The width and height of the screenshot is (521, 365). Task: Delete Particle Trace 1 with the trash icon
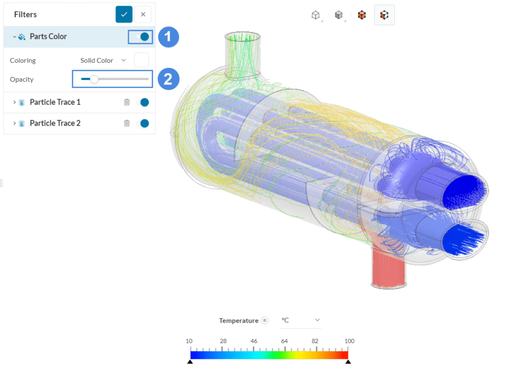pos(127,102)
